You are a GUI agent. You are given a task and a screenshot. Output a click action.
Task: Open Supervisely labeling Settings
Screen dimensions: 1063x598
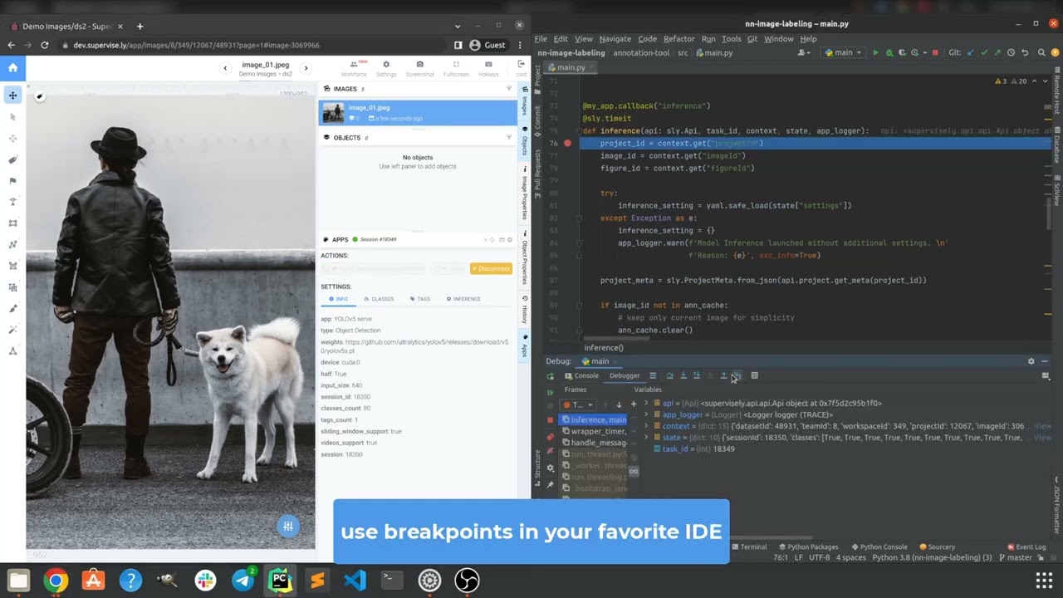click(386, 68)
